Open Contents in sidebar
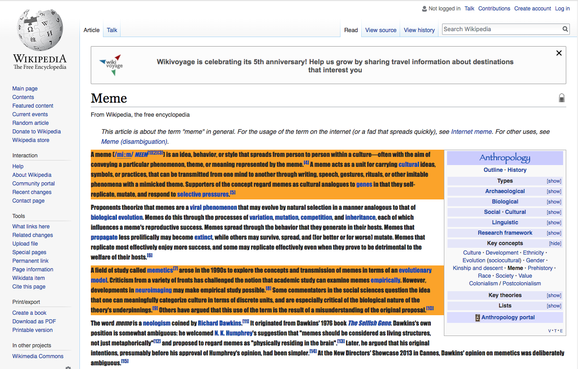This screenshot has height=369, width=578. (23, 97)
